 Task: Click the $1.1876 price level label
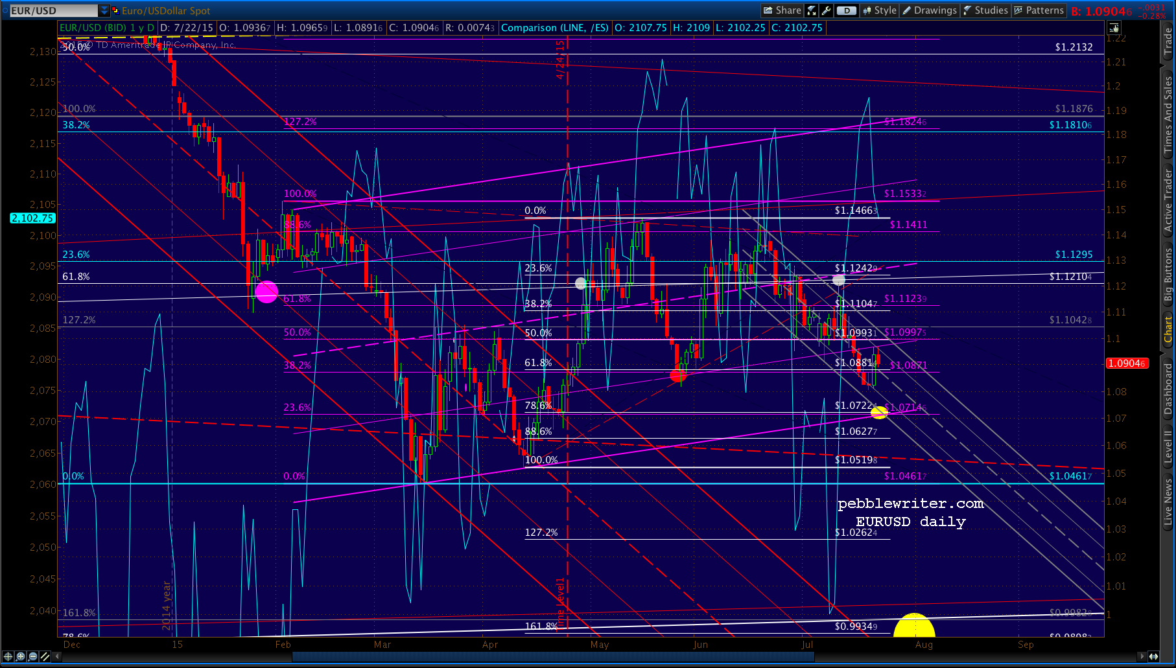pyautogui.click(x=1074, y=109)
